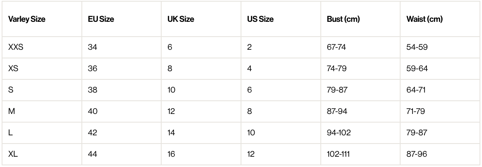482x167 pixels.
Task: Click the M size row label
Action: click(12, 111)
